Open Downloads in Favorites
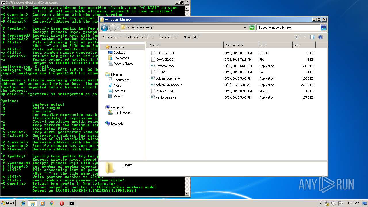Viewport: 368px width, 207px height. pos(121,58)
